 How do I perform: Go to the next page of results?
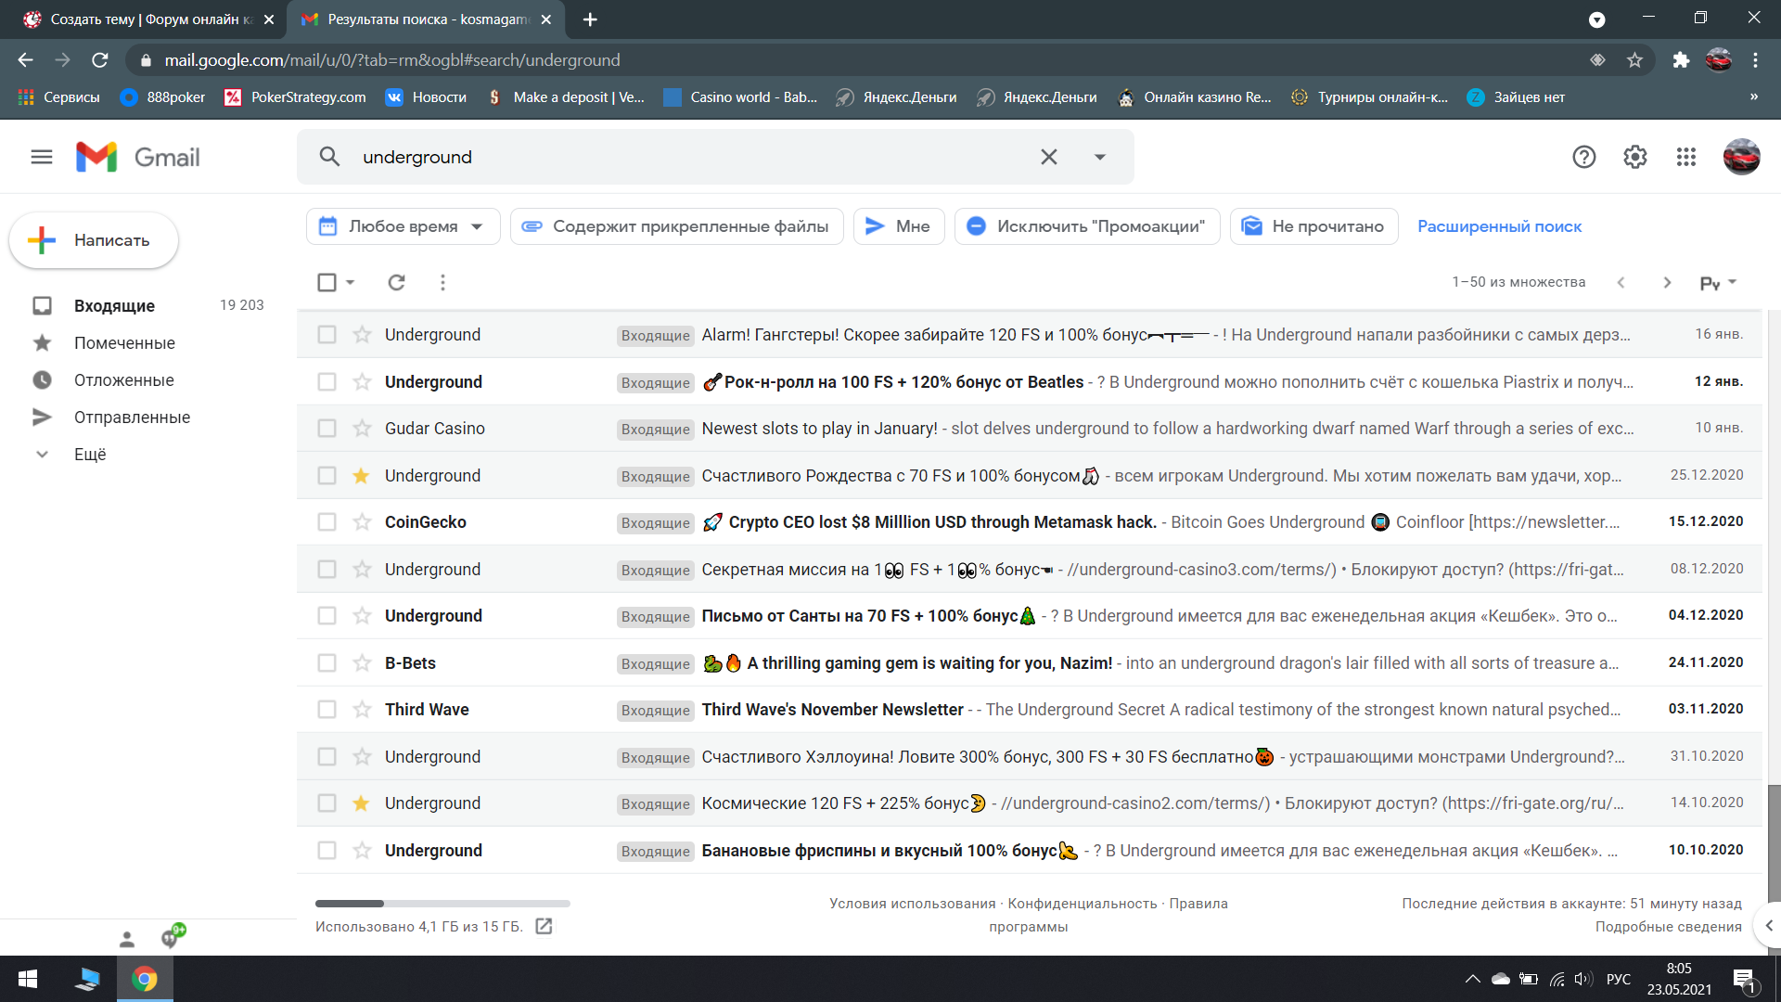[1667, 282]
